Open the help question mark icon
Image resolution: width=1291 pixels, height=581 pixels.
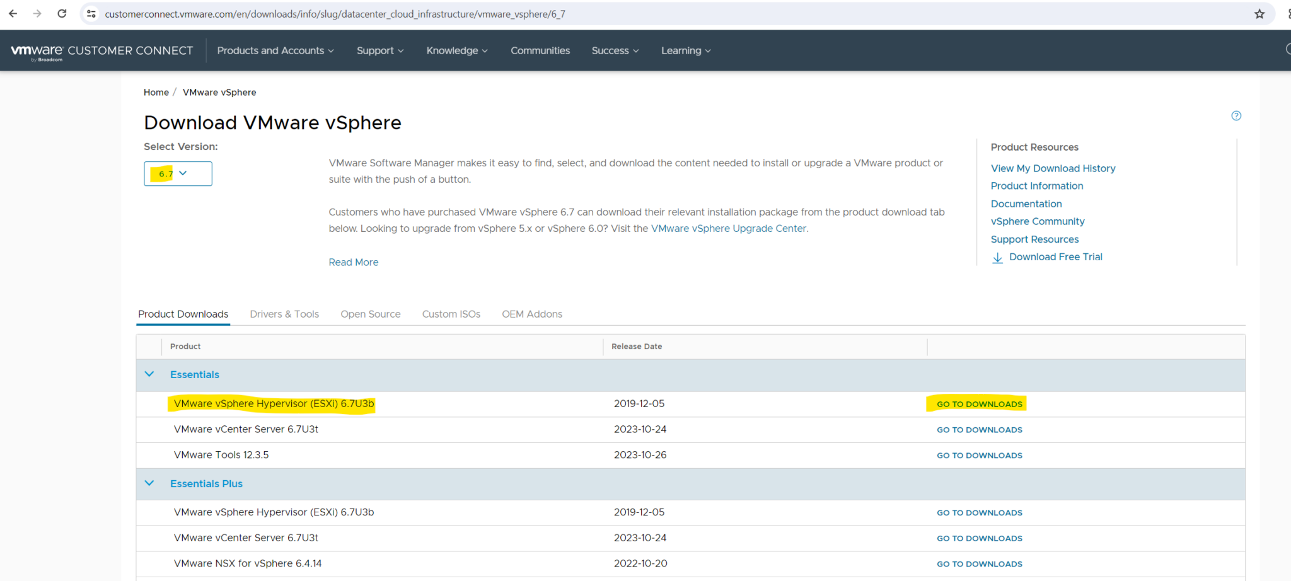pyautogui.click(x=1236, y=116)
